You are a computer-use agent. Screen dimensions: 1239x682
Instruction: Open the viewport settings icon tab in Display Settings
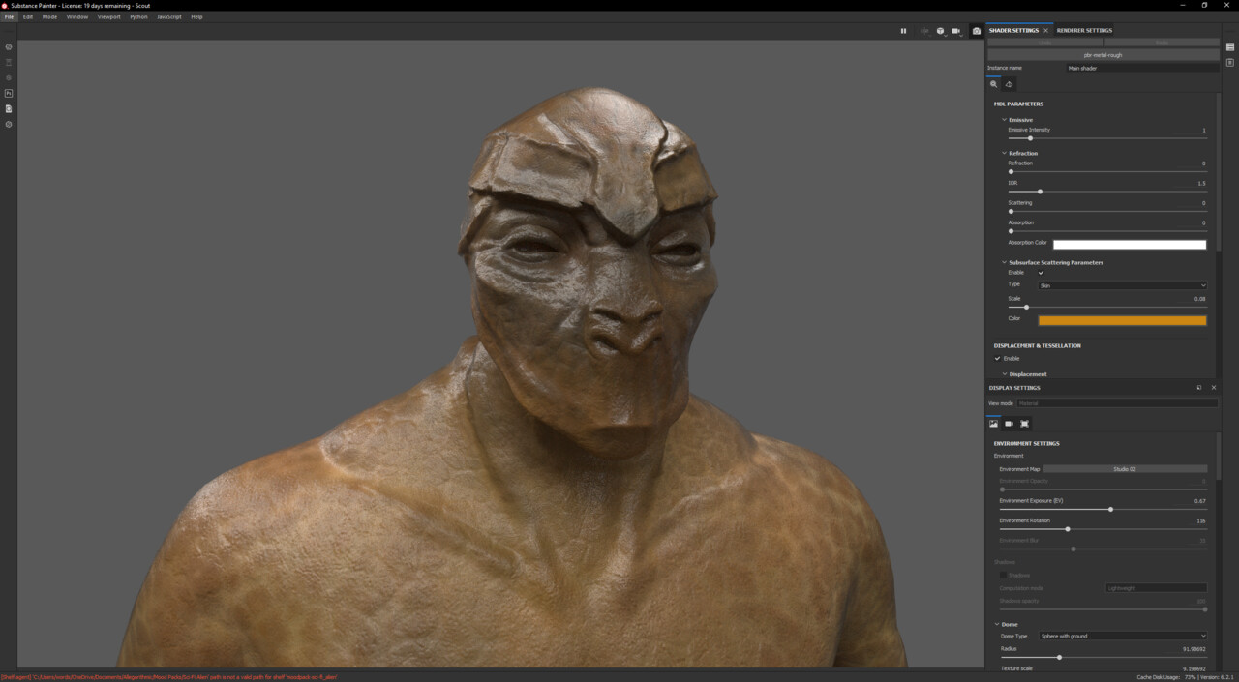click(1024, 424)
